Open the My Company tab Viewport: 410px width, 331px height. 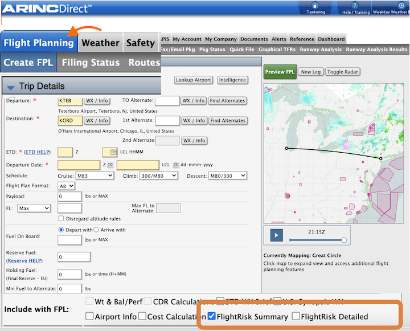[221, 39]
